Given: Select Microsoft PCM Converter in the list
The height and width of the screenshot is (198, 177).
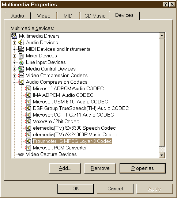Looking at the screenshot, I should click(60, 148).
